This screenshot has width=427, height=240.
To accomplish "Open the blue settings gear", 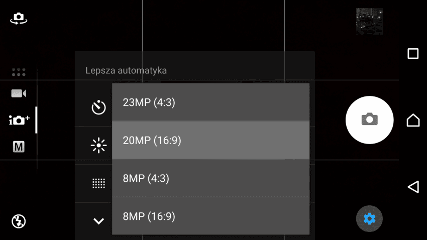I will tap(369, 218).
